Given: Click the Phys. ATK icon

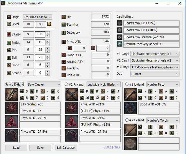Looking at the screenshot, I should [x=64, y=42].
